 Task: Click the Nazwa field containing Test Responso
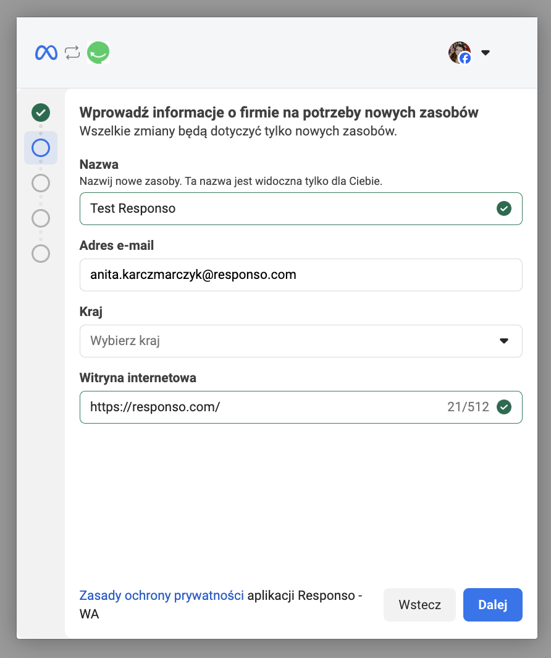point(284,208)
